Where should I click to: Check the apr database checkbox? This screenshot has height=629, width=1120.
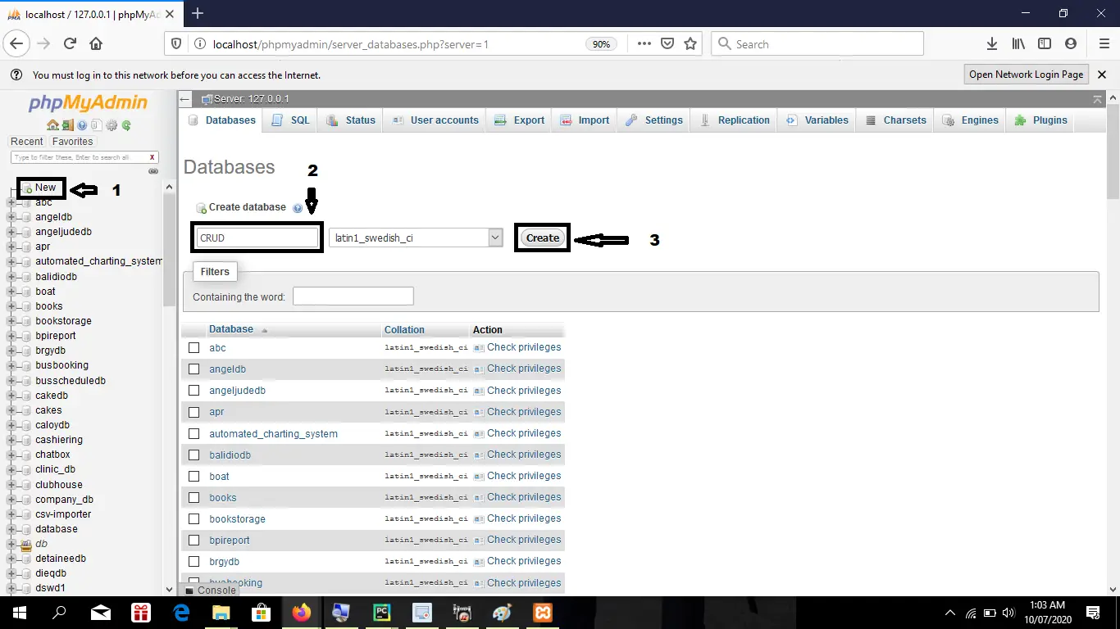pyautogui.click(x=194, y=411)
